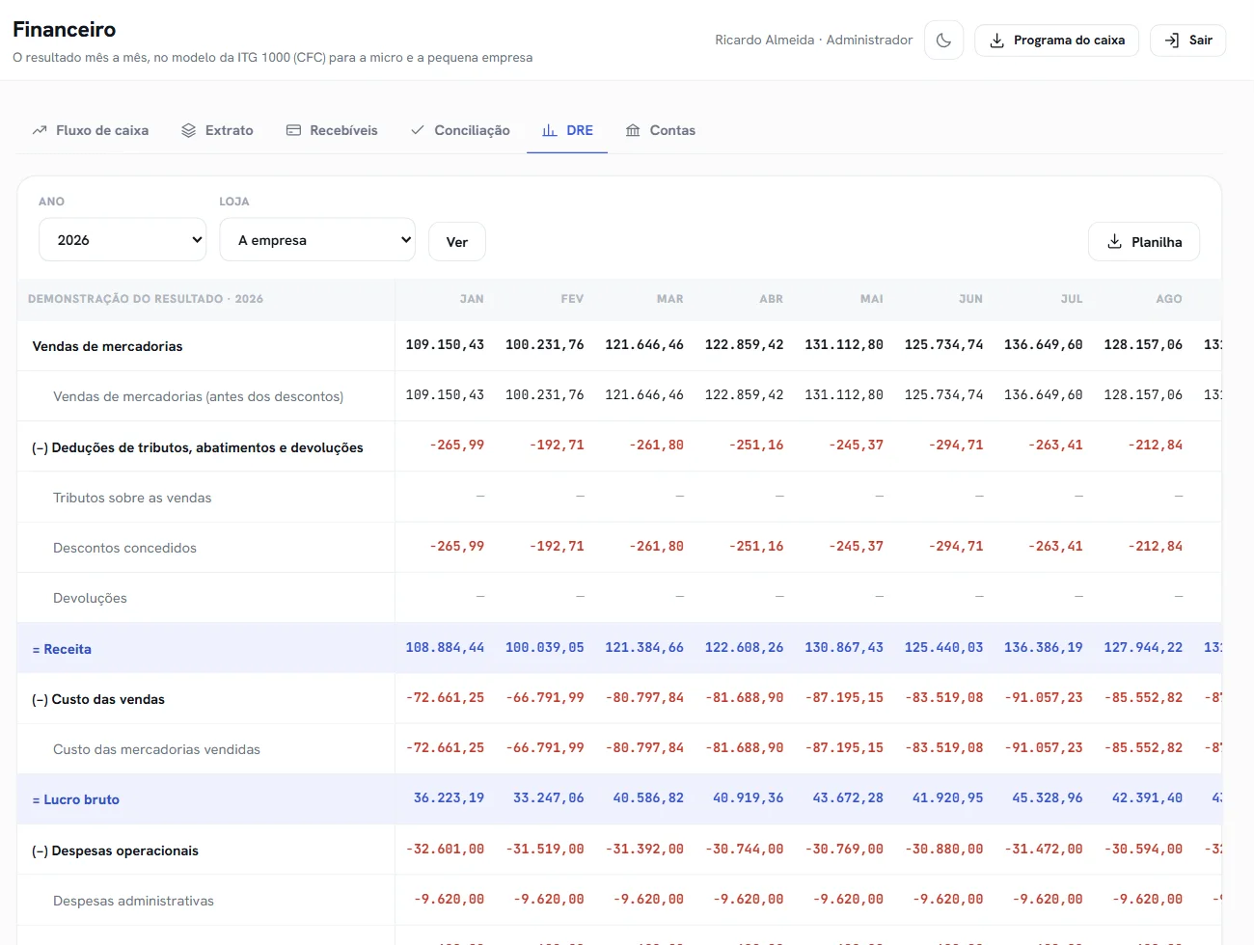Click the card icon of Recebíveis
This screenshot has width=1254, height=945.
click(x=293, y=130)
